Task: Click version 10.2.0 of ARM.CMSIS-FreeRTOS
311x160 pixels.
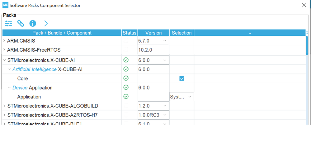Action: tap(145, 50)
